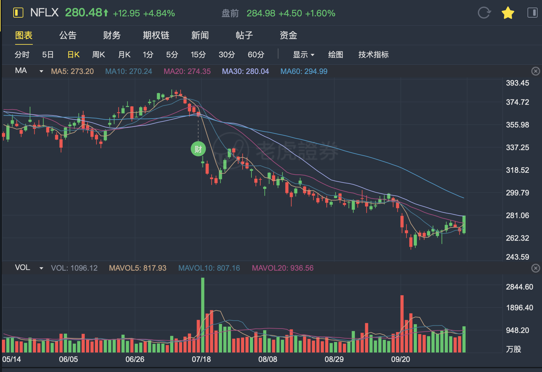Click the 09/20 date axis label

(401, 359)
